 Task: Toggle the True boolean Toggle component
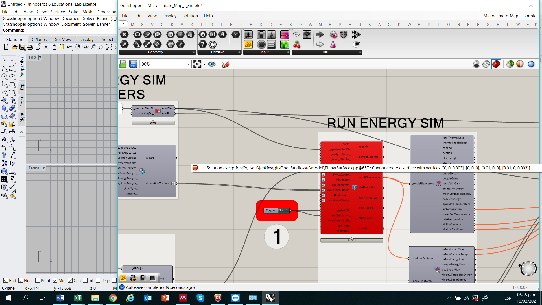point(283,210)
